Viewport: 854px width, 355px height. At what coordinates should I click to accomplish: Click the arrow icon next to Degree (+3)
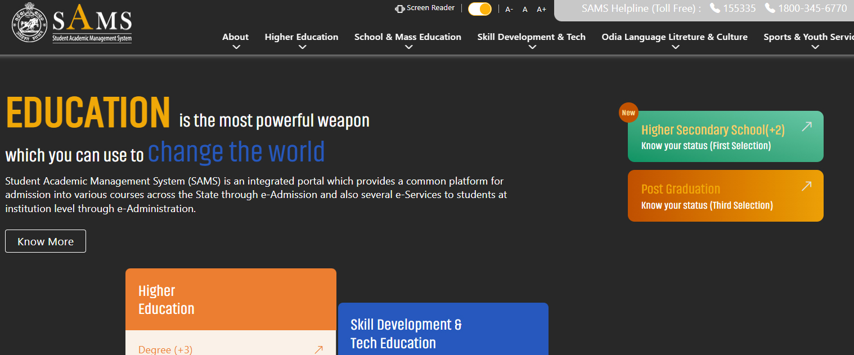coord(318,350)
